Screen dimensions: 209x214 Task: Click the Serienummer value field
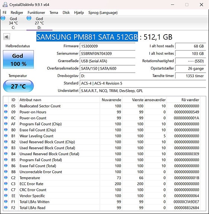coord(108,54)
